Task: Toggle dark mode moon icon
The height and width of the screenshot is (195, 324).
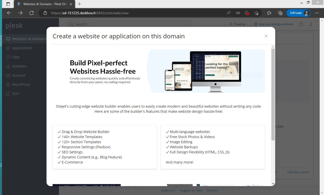Action: [x=310, y=24]
